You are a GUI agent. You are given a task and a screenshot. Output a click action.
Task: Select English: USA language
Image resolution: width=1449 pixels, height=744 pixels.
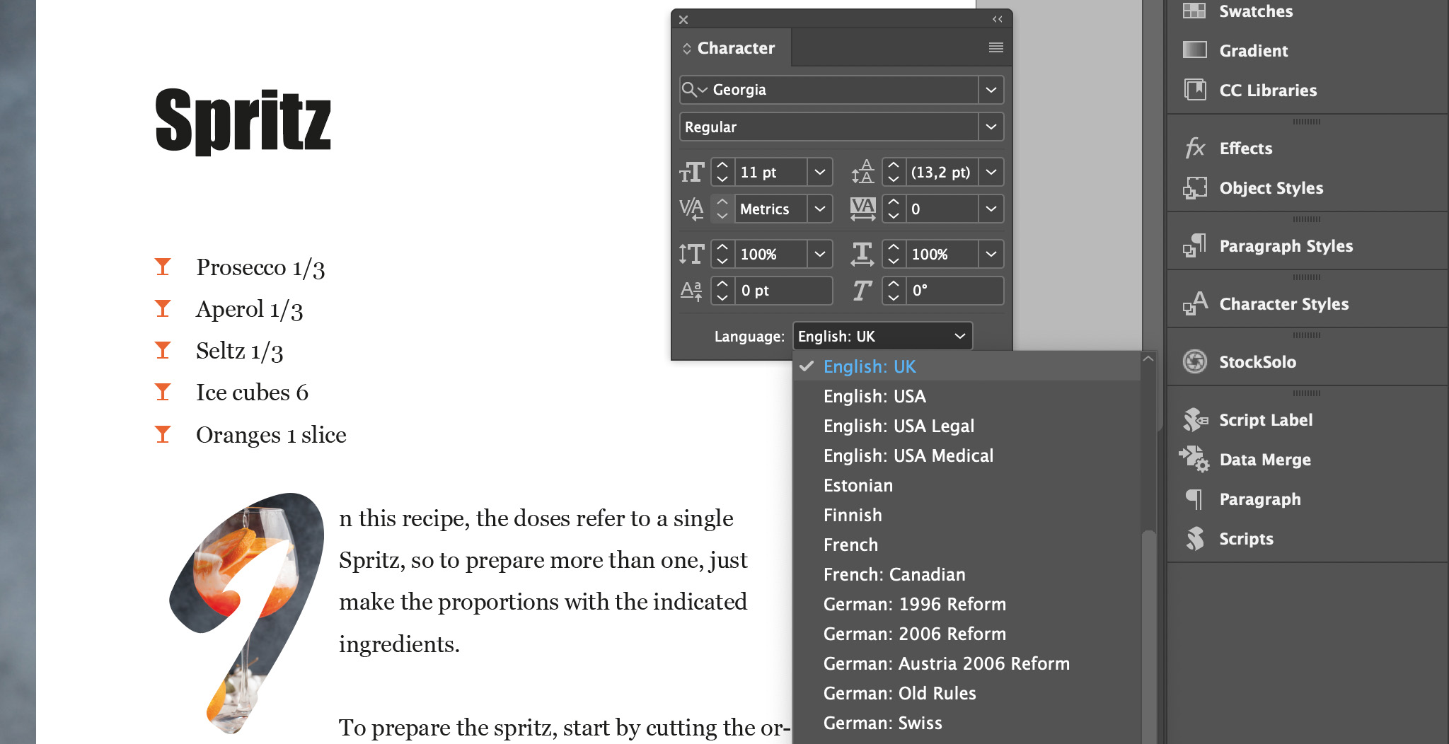click(966, 396)
